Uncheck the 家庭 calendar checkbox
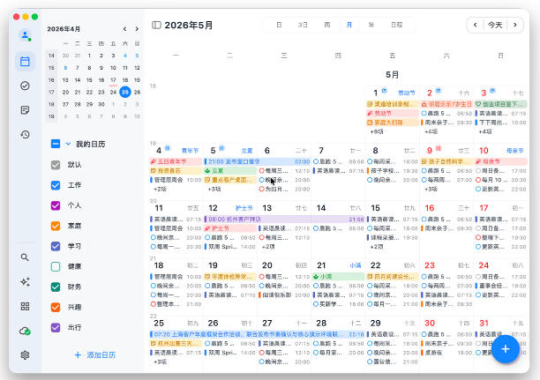The height and width of the screenshot is (380, 540). pos(56,226)
